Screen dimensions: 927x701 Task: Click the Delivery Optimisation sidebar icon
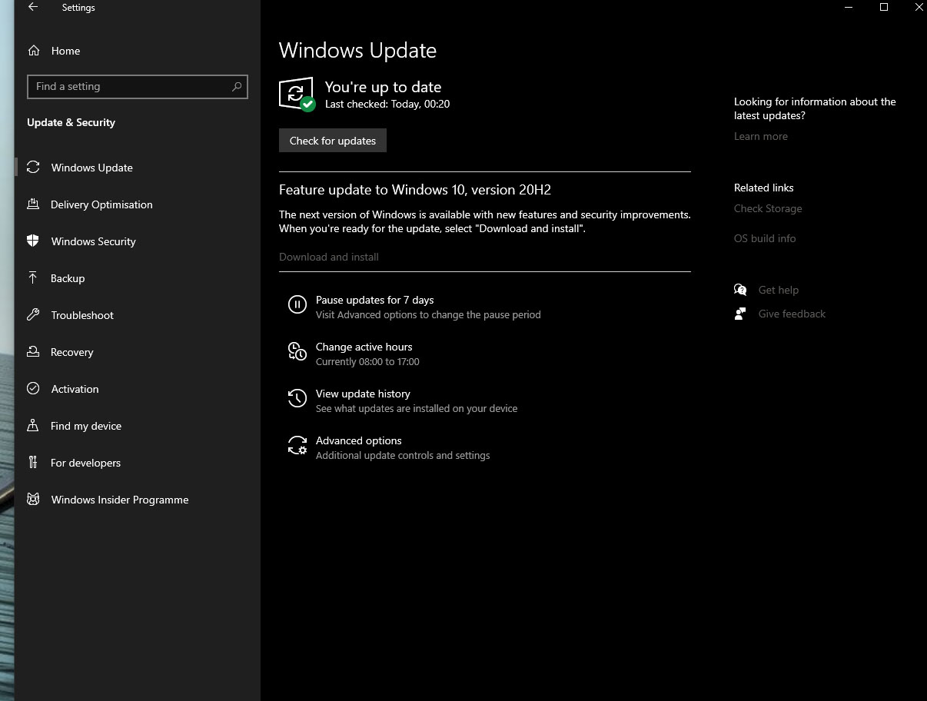click(33, 204)
